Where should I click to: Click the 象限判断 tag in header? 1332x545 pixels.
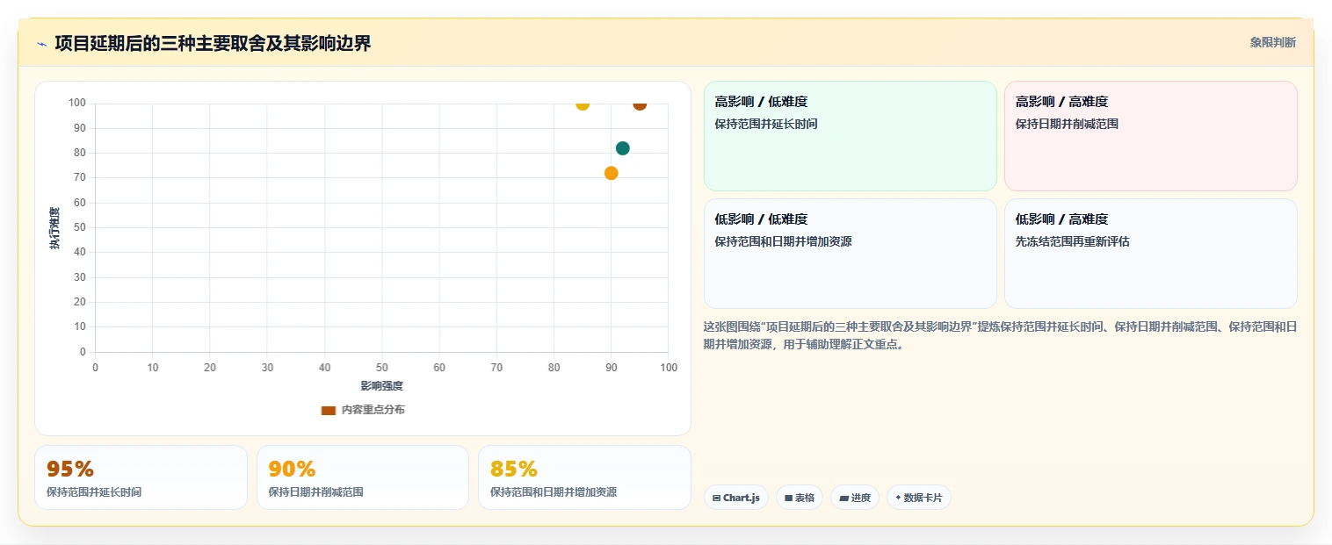1272,42
